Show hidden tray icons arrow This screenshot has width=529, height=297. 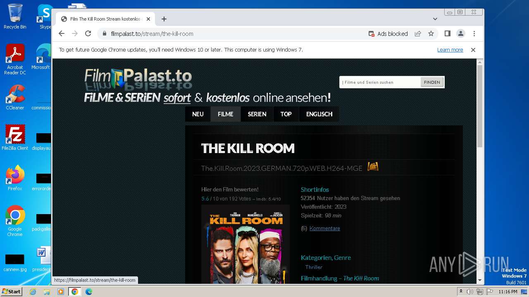coord(461,292)
